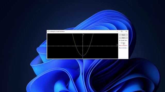Minimize the local minimum window
Screen dimensions: 165x92
click(x=117, y=31)
